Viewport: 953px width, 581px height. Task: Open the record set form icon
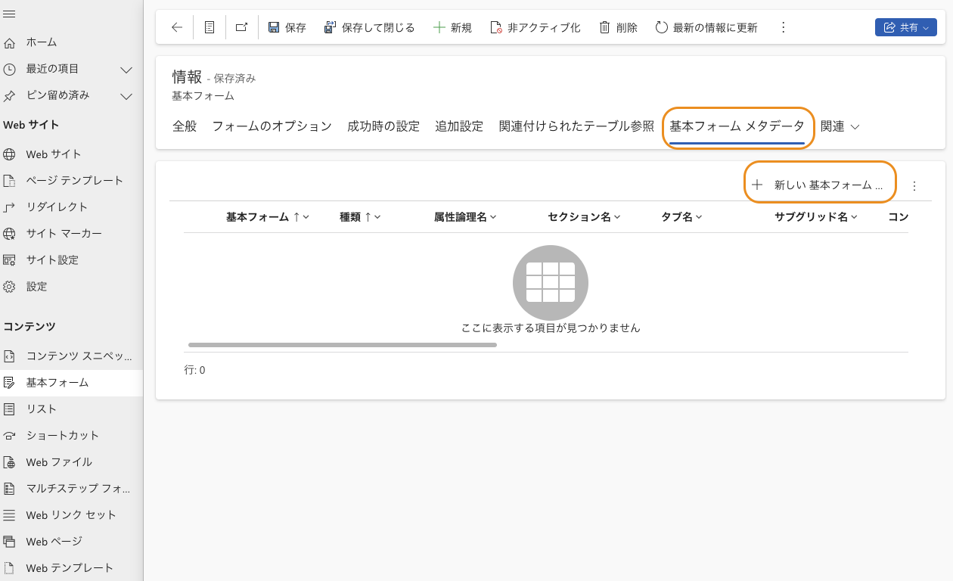point(210,27)
